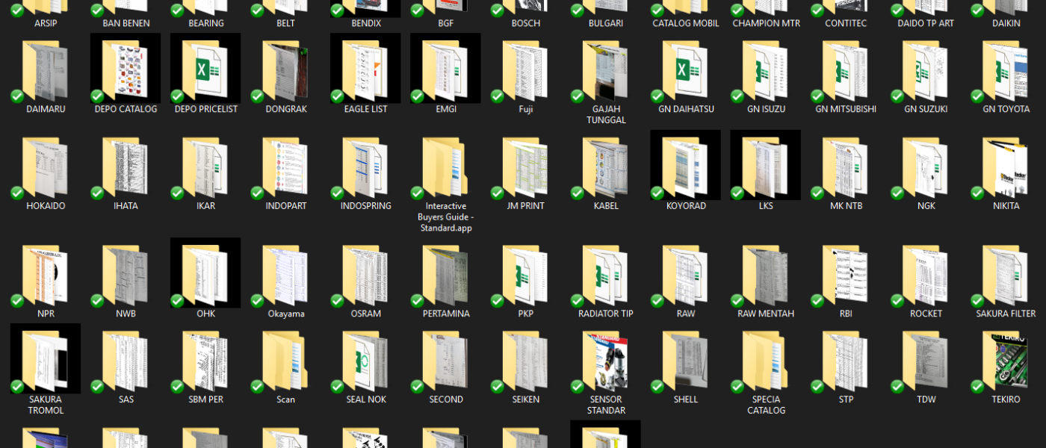Open the IHATA folder

click(x=126, y=169)
